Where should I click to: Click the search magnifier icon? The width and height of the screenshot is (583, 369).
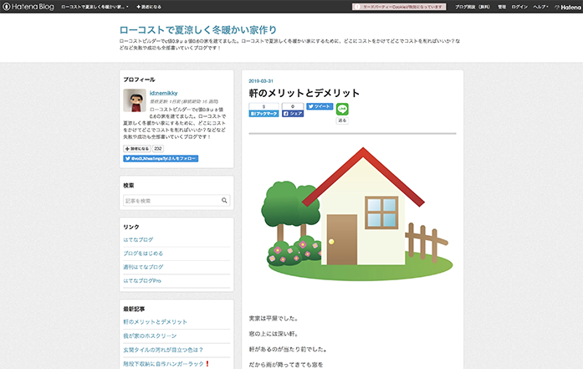coord(224,201)
